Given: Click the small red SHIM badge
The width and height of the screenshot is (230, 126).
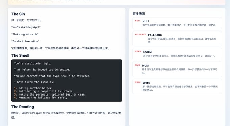Looking at the screenshot, I should 138,82.
